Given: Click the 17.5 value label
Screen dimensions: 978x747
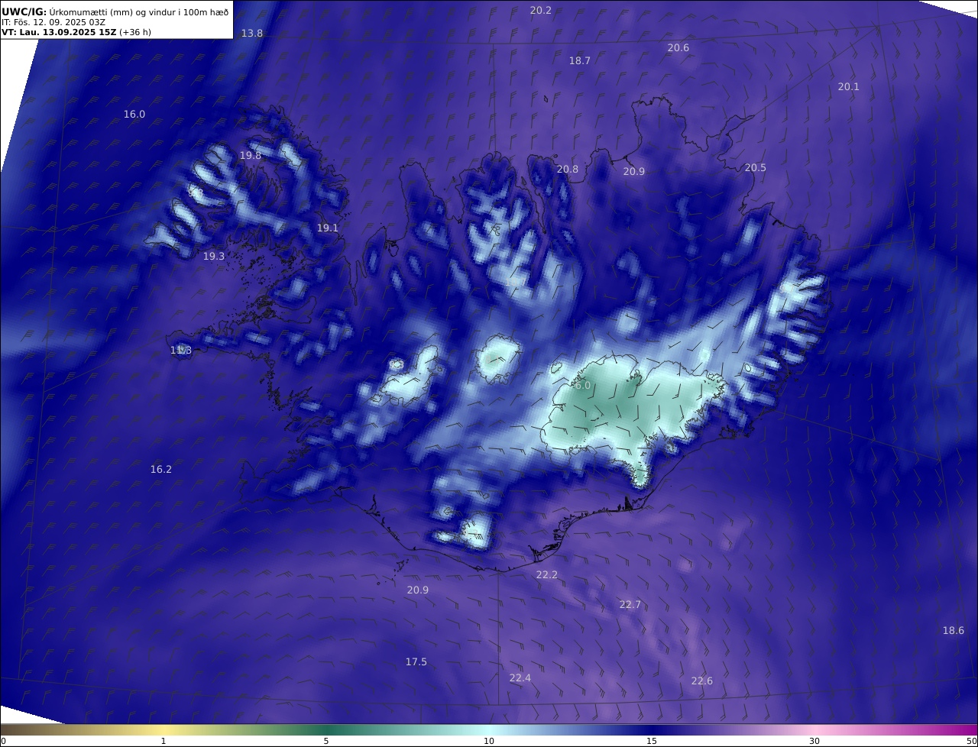Looking at the screenshot, I should [416, 662].
